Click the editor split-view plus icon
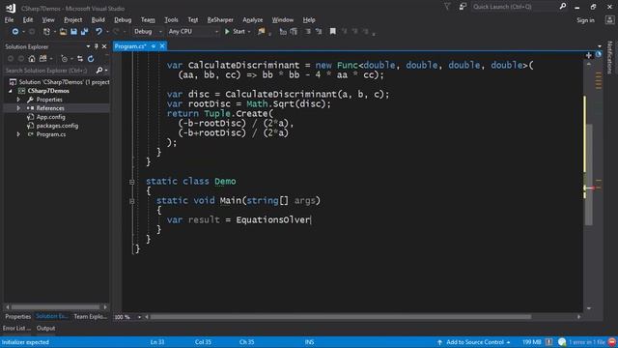618x348 pixels. point(588,55)
